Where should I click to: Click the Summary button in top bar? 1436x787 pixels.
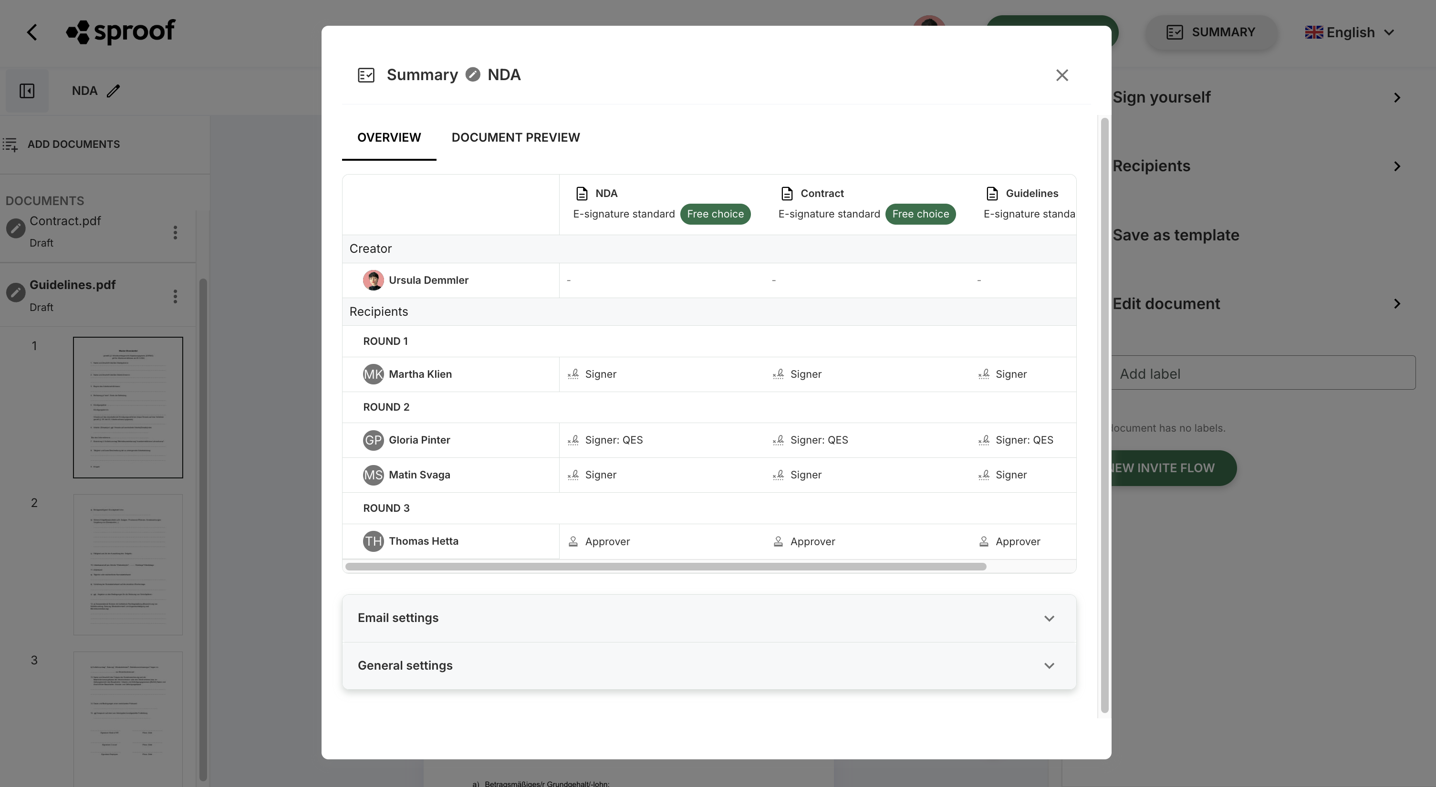tap(1211, 32)
